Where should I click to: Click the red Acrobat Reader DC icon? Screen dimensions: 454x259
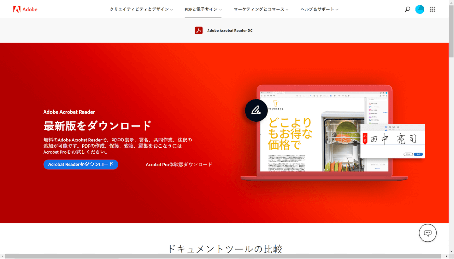(199, 30)
